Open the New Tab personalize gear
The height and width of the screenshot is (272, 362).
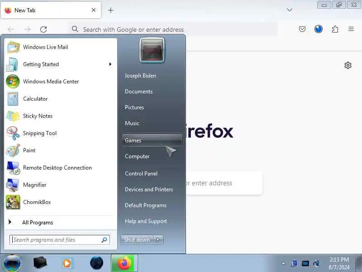pyautogui.click(x=348, y=65)
